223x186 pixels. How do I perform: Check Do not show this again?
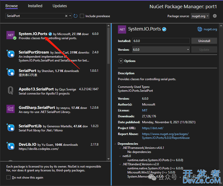pyautogui.click(x=8, y=177)
